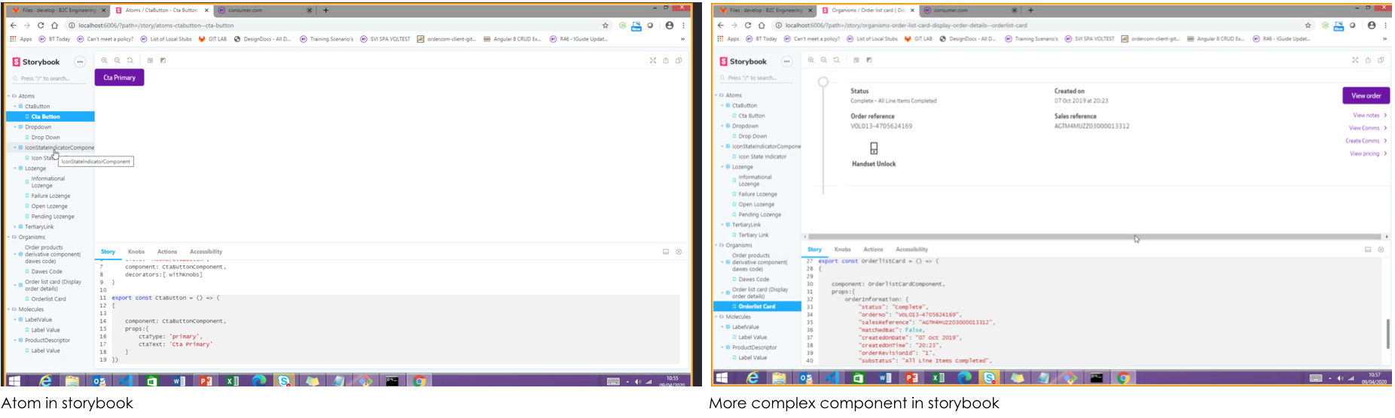The image size is (1395, 418).
Task: Open Skype icon in right window taskbar
Action: click(x=990, y=377)
